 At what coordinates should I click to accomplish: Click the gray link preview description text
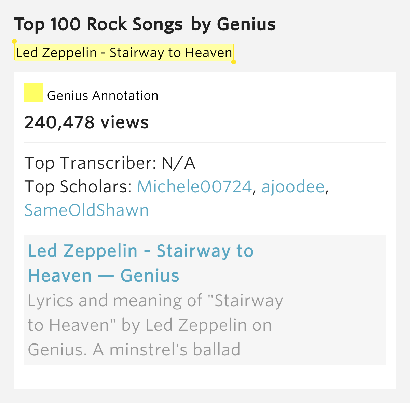(155, 325)
